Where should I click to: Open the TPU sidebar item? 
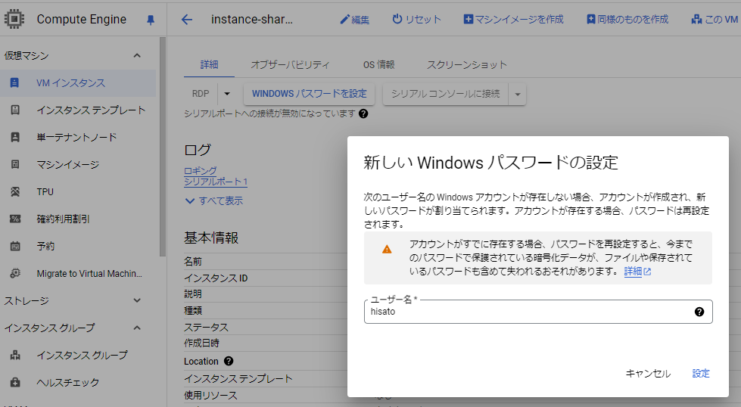pos(45,192)
